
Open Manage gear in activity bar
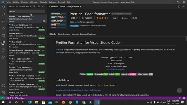point(3,93)
